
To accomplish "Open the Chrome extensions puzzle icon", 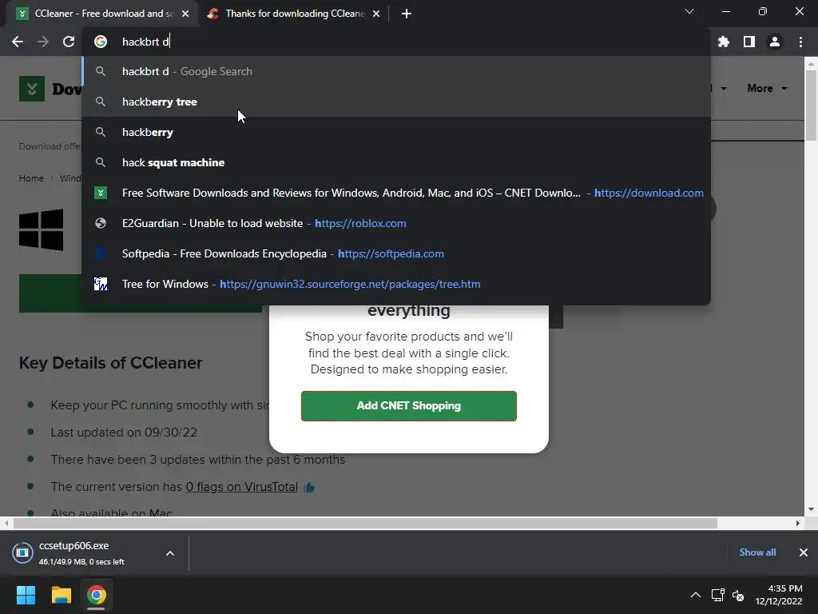I will point(724,42).
